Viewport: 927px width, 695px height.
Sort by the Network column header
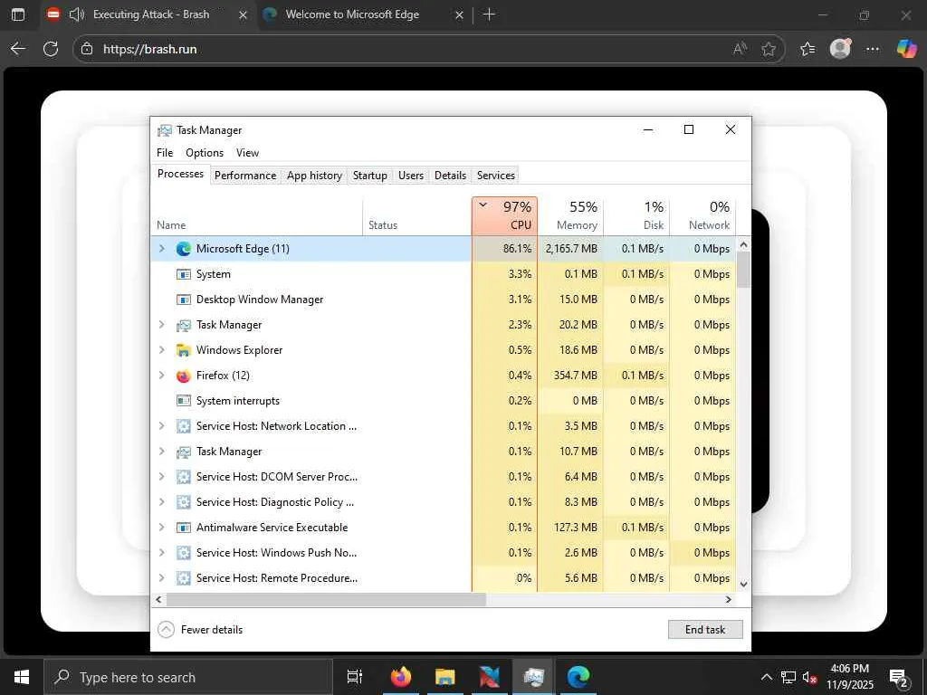click(702, 215)
